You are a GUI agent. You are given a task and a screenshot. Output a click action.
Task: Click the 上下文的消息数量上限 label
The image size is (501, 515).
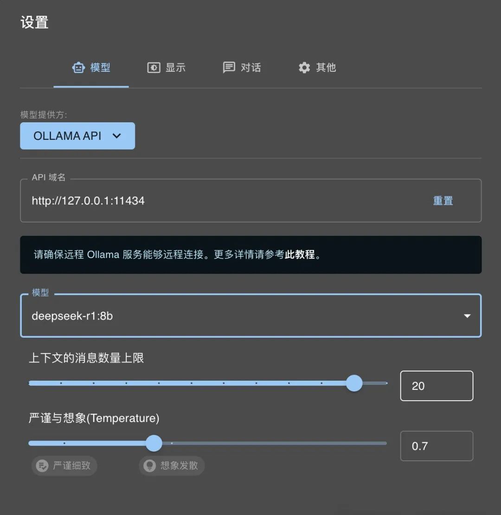pyautogui.click(x=87, y=358)
